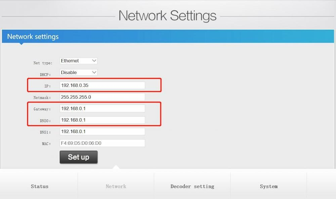Select the DNS1 field showing 192.168.0.1
Image resolution: width=336 pixels, height=199 pixels.
point(102,131)
